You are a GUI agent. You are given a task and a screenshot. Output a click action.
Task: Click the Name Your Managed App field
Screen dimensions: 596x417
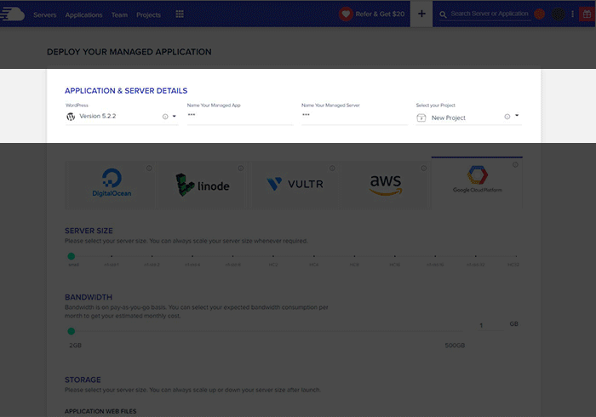[x=240, y=116]
